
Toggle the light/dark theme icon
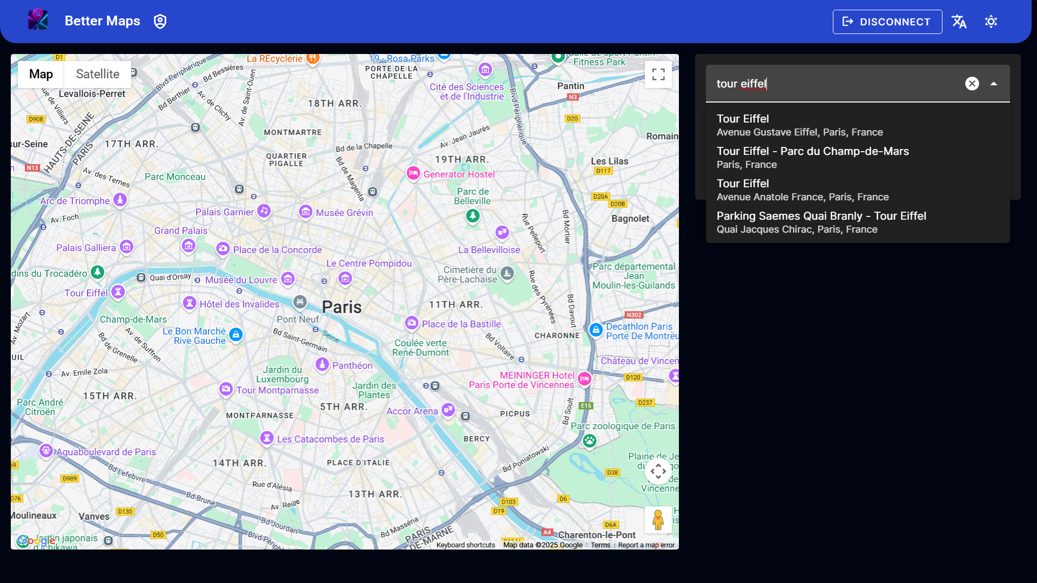click(991, 22)
